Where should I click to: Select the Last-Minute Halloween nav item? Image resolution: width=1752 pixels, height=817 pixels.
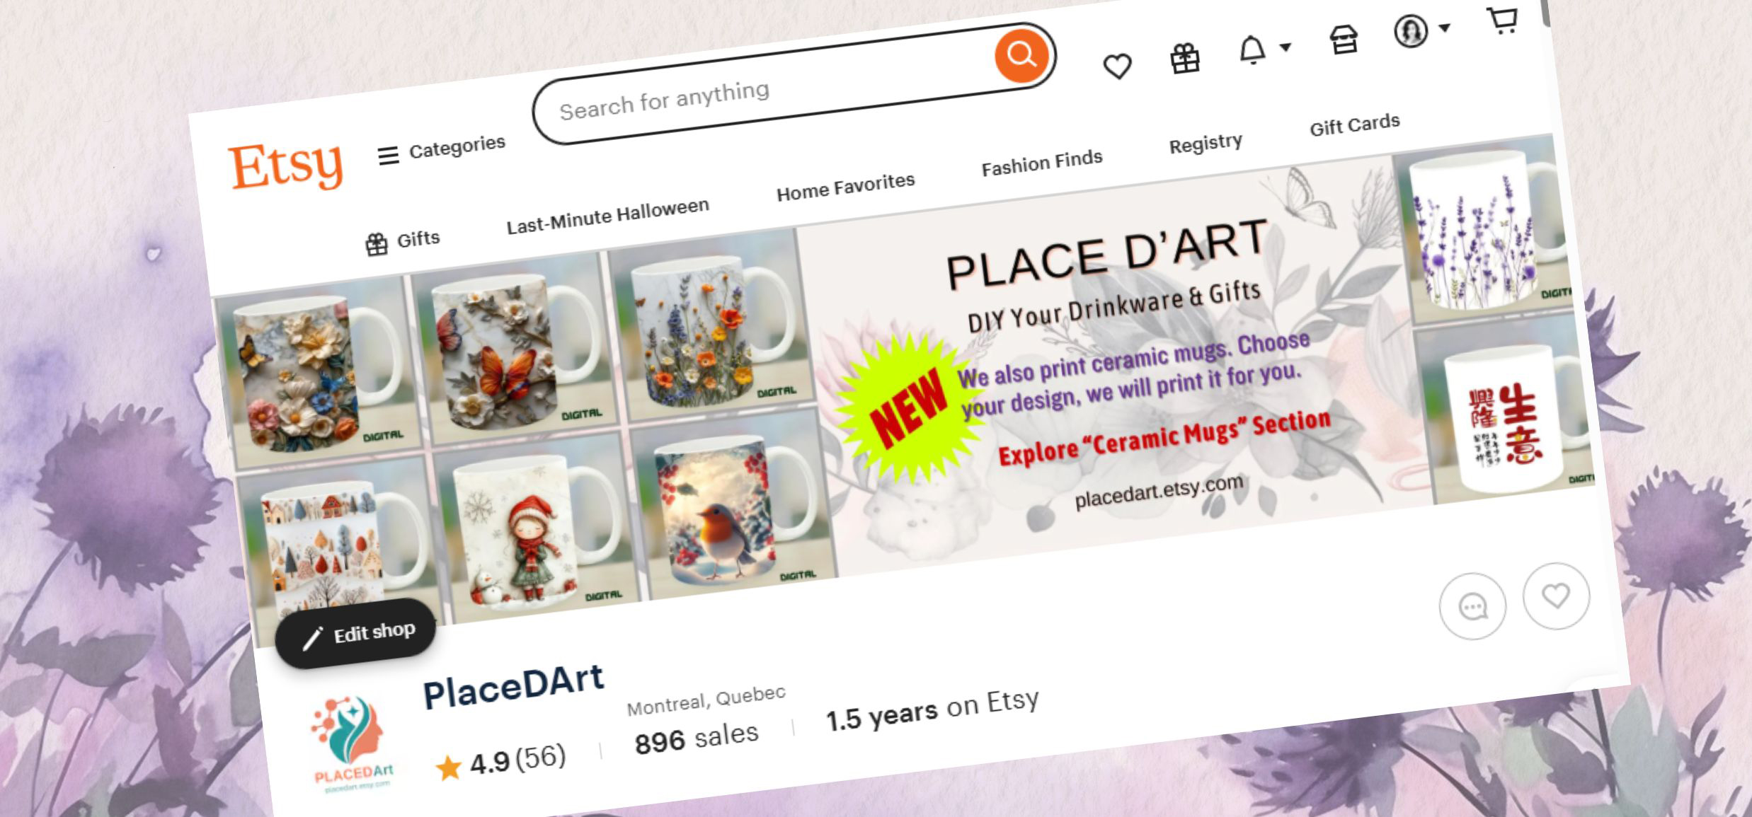coord(607,216)
